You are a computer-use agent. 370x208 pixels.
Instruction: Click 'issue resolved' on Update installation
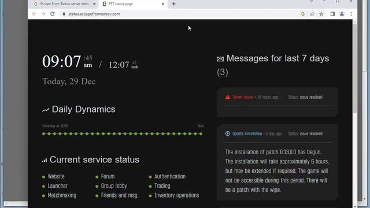click(311, 133)
